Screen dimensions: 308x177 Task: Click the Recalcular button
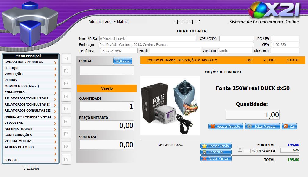coord(216,152)
